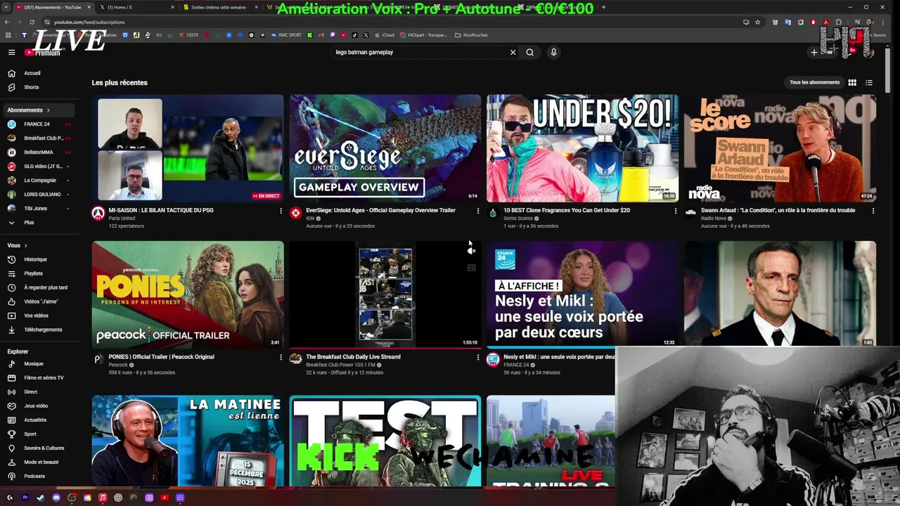Viewport: 900px width, 506px height.
Task: Start voice search with microphone icon
Action: coord(553,52)
